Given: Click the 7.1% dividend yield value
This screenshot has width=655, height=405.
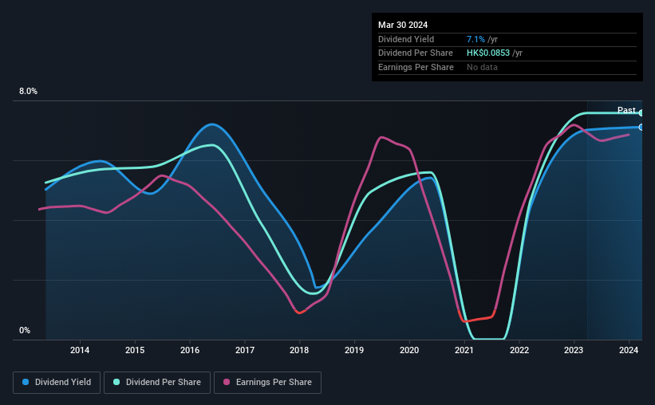Looking at the screenshot, I should 475,39.
